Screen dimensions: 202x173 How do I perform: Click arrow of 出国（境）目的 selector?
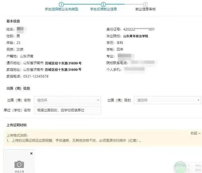[x=198, y=100]
